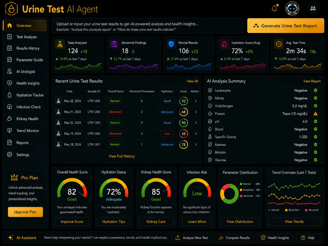Click the Kidney Health Score gauge
Viewport: 328px width, 246px height.
(156, 189)
